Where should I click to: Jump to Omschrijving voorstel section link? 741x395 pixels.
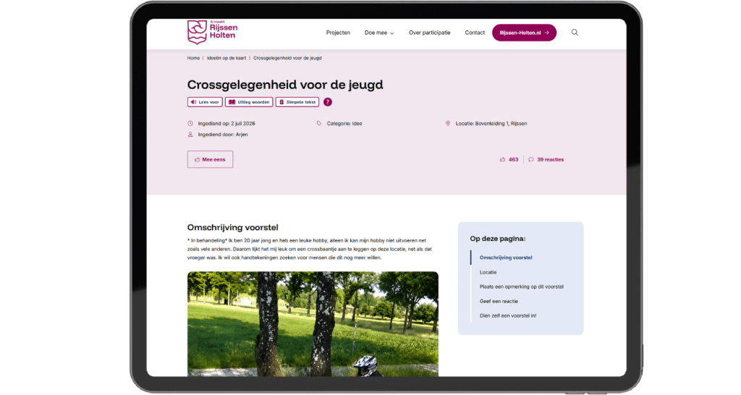506,258
